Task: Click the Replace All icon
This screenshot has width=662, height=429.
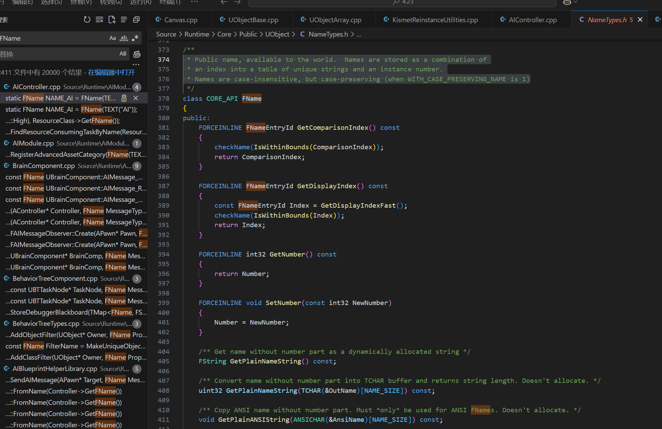Action: coord(137,54)
